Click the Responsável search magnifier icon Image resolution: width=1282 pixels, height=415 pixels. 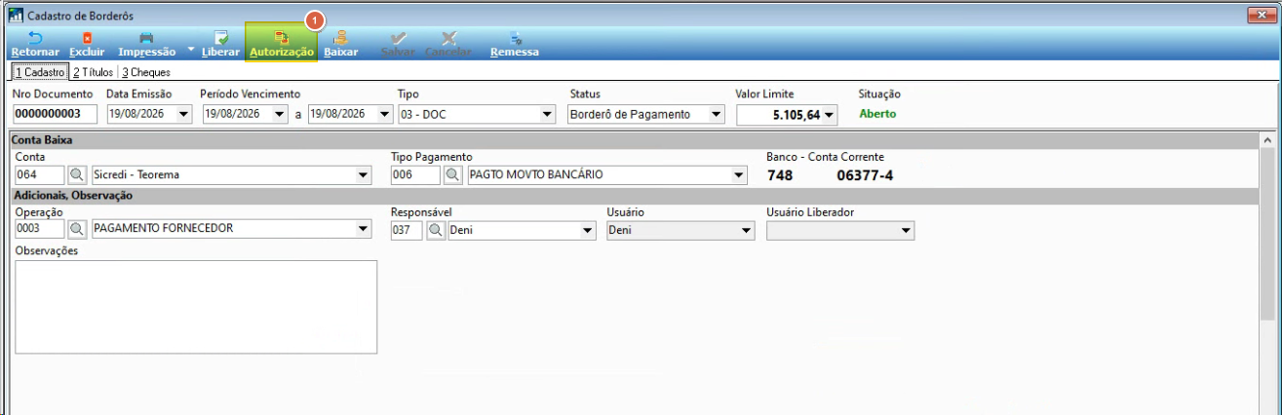[437, 230]
